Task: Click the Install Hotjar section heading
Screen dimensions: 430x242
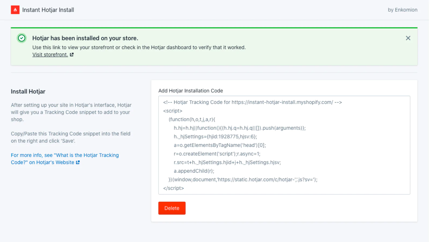Action: pyautogui.click(x=28, y=91)
